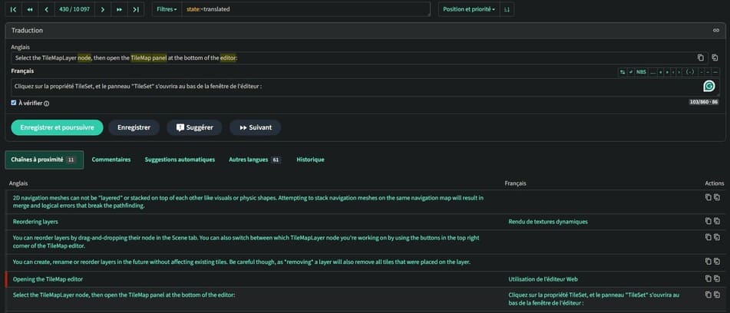Click the first special-character button before NBS
Screen dimensions: 730x313
(x=623, y=72)
